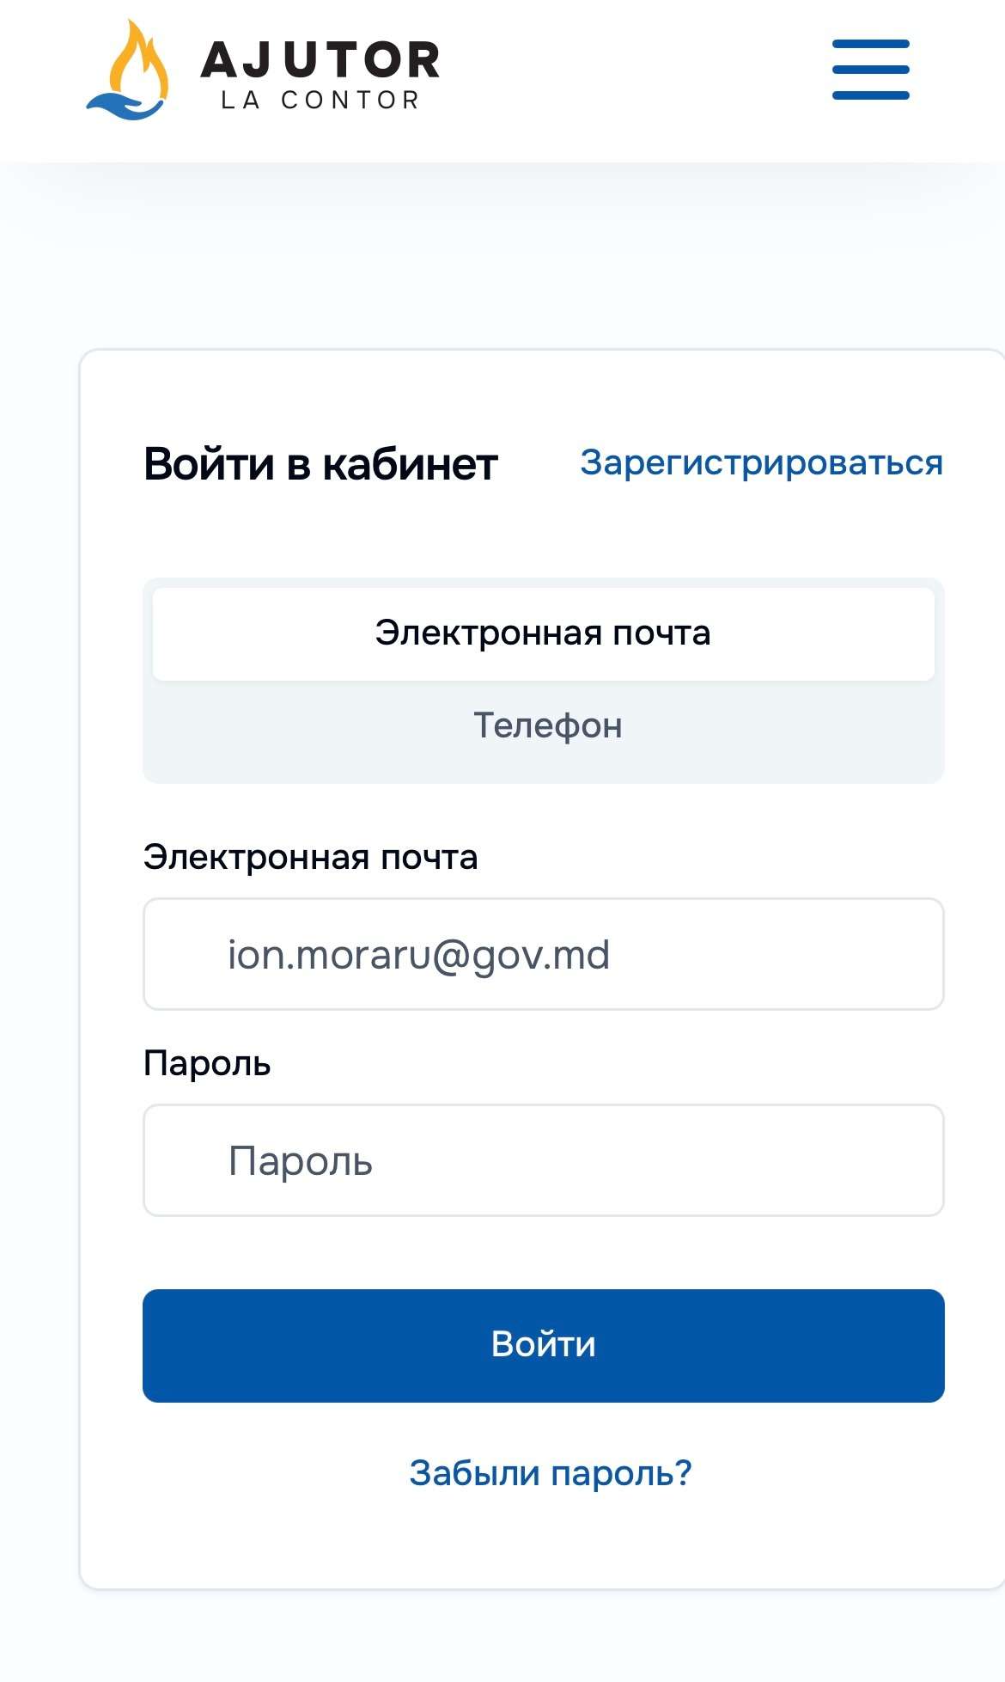The image size is (1005, 1682).
Task: Click blank area inside the login card
Action: (543, 1538)
